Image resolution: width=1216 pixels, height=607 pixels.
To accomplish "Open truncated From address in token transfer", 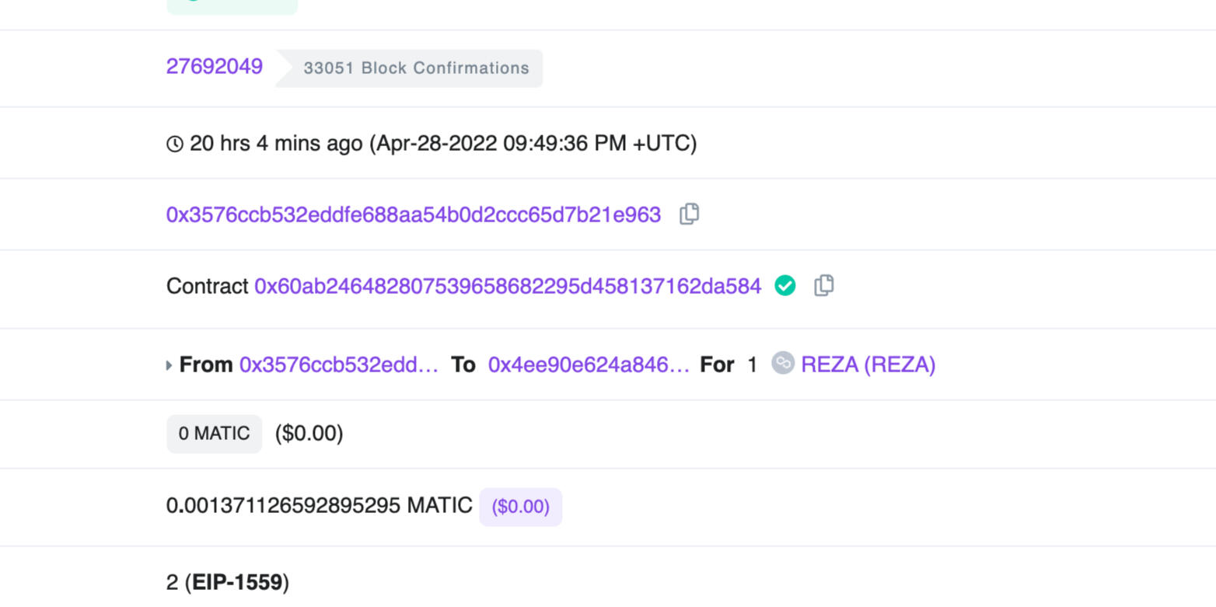I will [339, 365].
